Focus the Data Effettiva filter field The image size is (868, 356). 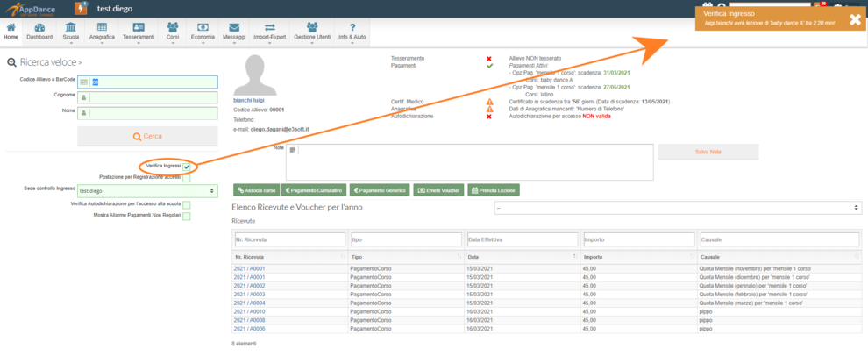pyautogui.click(x=523, y=239)
